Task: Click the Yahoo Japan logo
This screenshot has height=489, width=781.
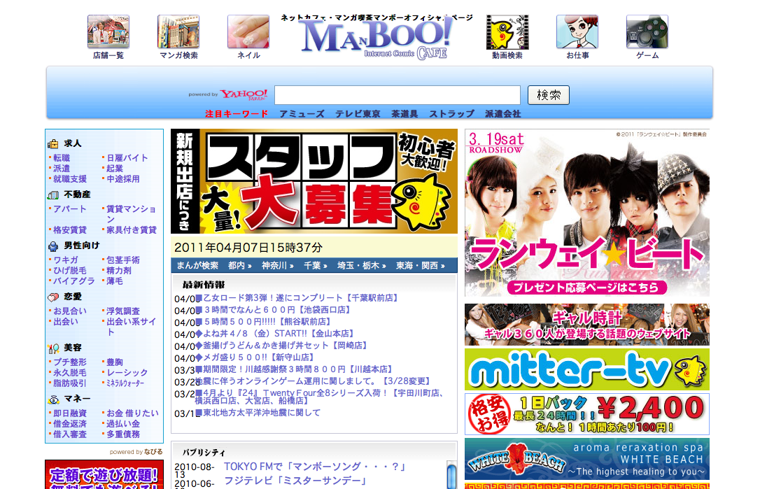Action: [244, 94]
